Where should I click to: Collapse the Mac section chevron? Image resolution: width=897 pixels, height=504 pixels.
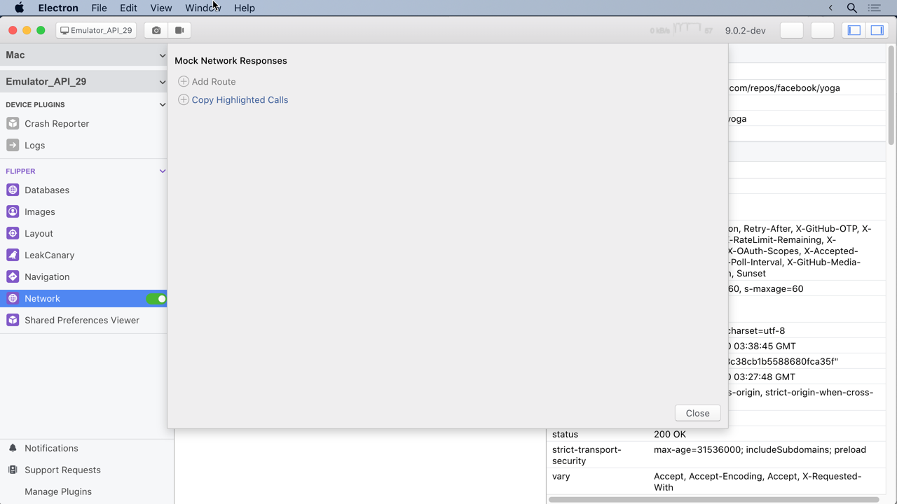click(x=163, y=55)
